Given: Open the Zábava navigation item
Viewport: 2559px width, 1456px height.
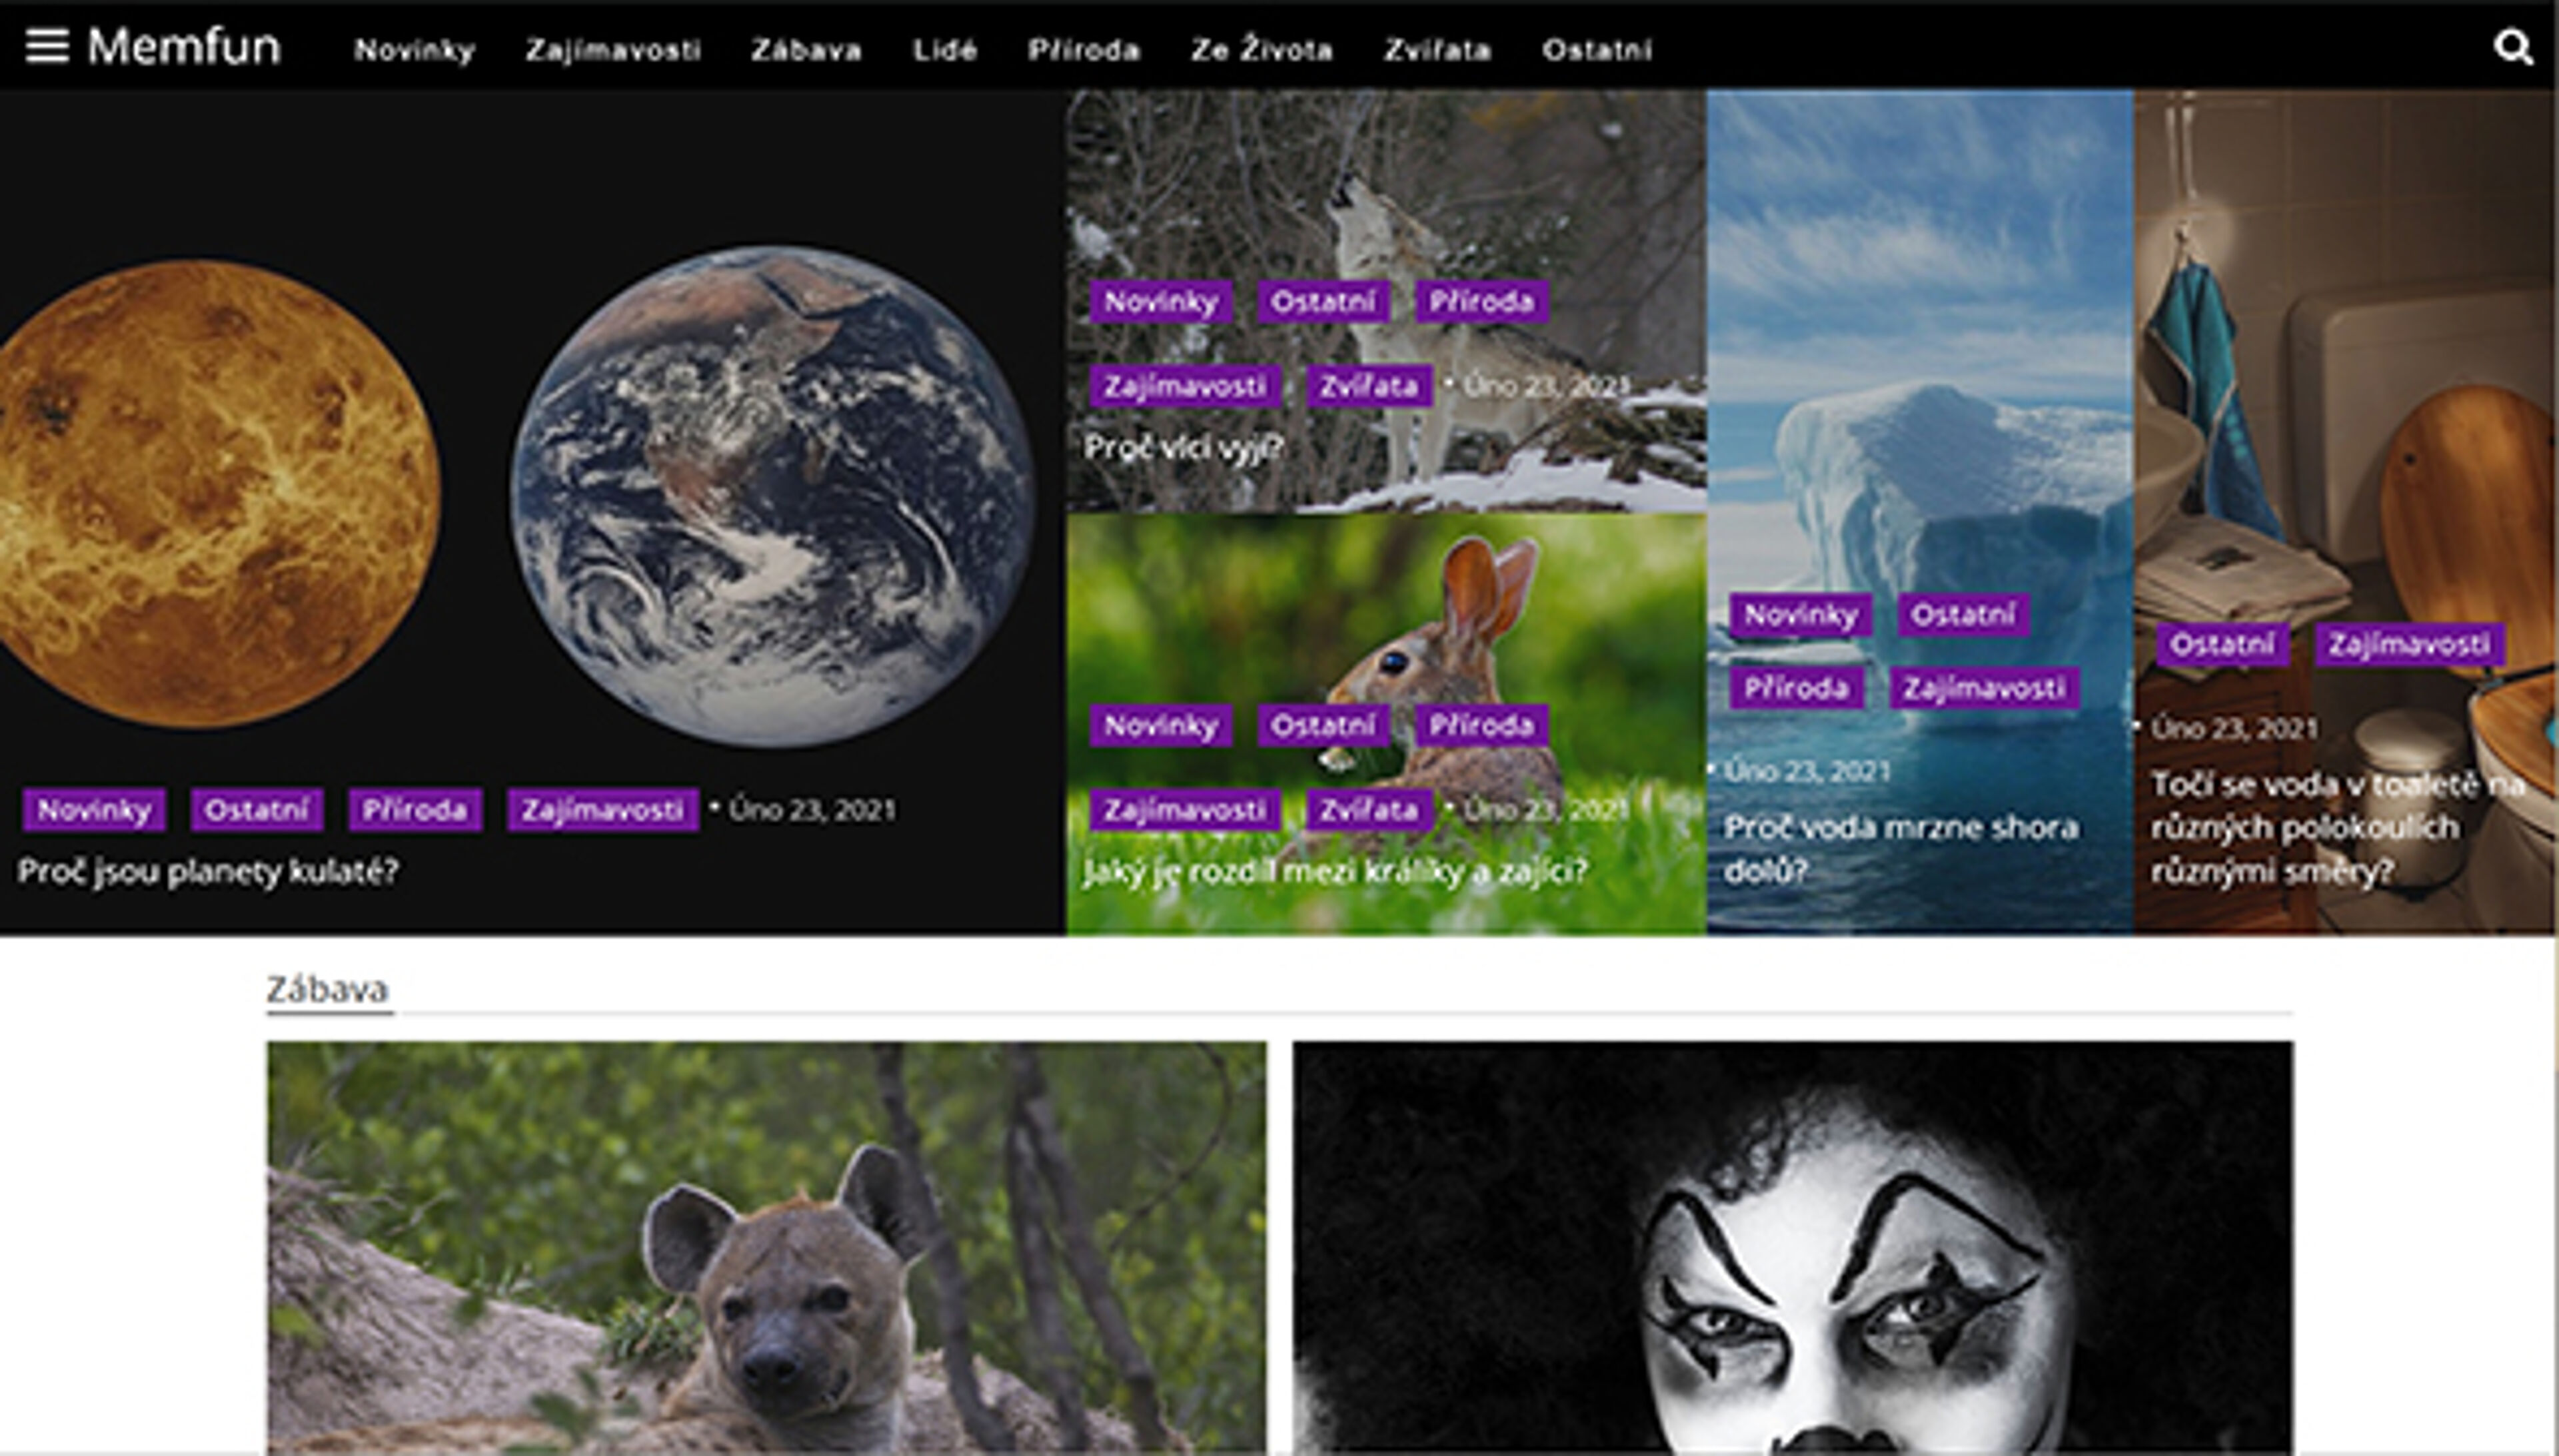Looking at the screenshot, I should (806, 50).
